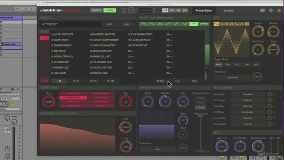Open Expr A Dest modulation dropdown
Screen dimensions: 284x160
tap(248, 118)
